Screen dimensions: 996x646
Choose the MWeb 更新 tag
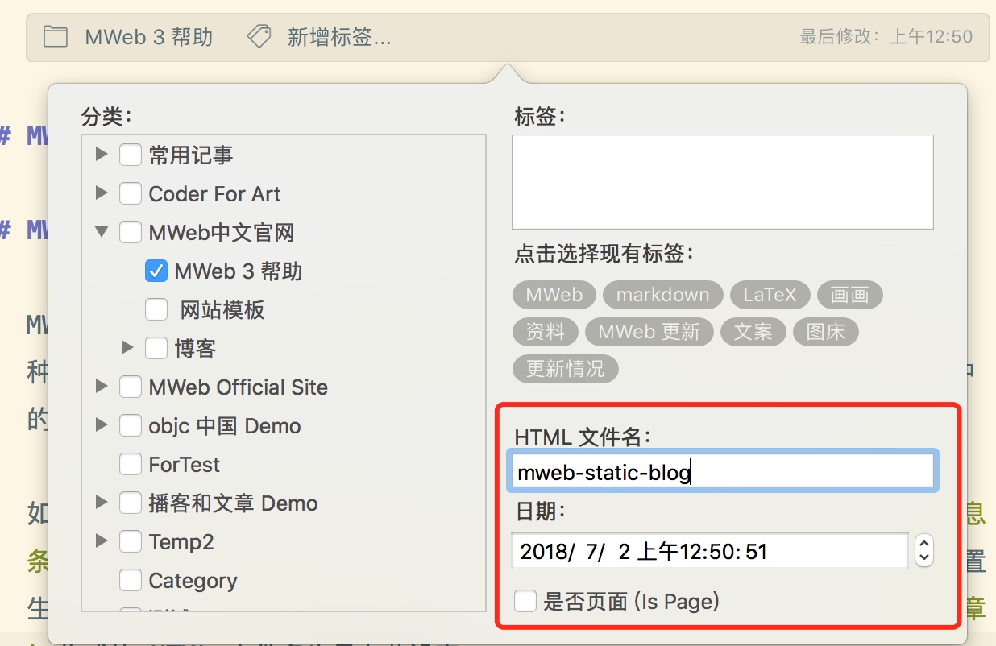[649, 332]
